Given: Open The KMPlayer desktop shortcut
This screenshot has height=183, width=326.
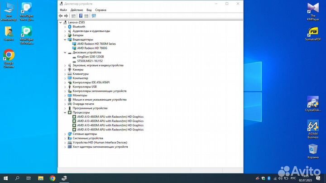Looking at the screenshot, I should [313, 11].
